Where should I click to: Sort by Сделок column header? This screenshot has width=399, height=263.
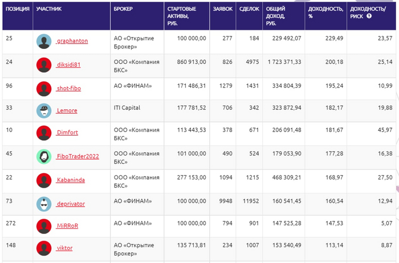(249, 9)
